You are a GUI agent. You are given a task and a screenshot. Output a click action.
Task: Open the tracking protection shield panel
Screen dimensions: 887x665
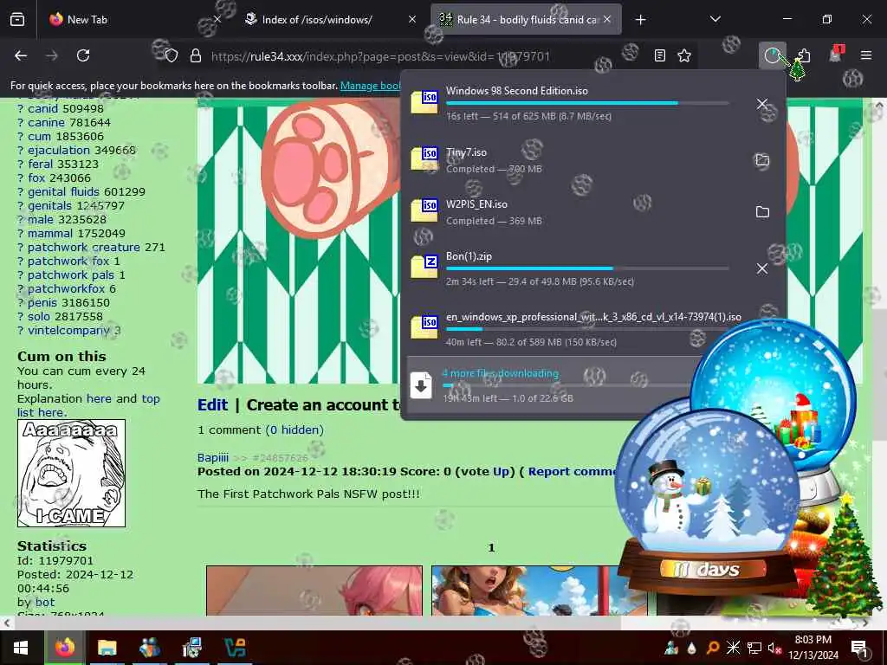click(172, 55)
